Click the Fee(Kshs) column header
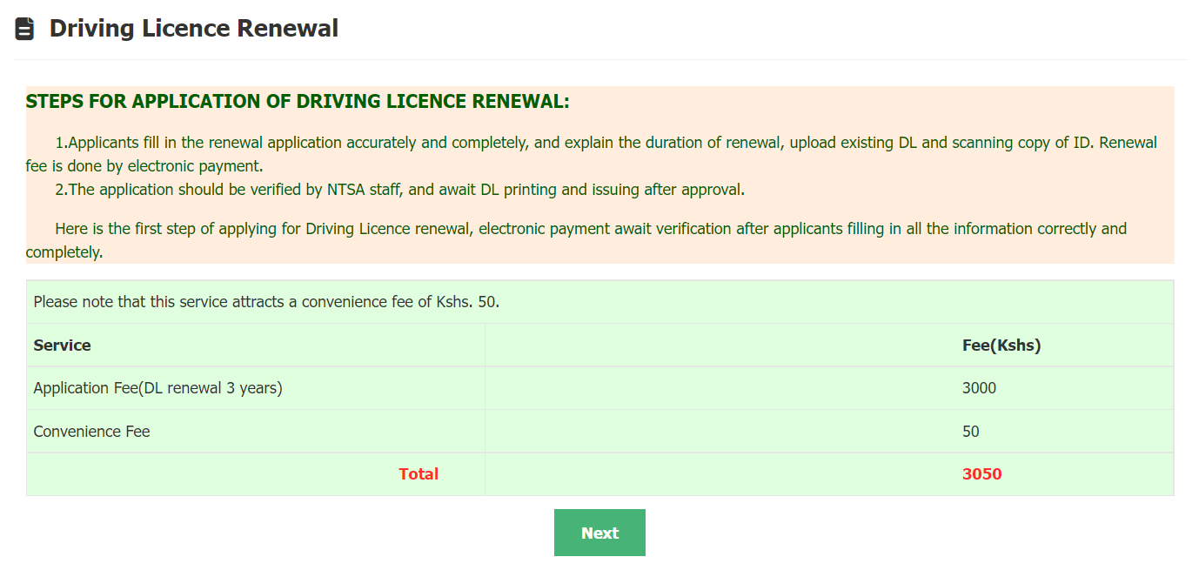This screenshot has height=577, width=1192. [x=1001, y=346]
